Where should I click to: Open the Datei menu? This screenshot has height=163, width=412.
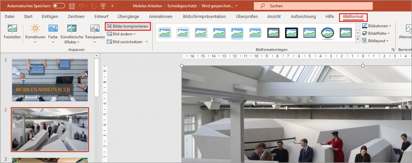(x=10, y=16)
